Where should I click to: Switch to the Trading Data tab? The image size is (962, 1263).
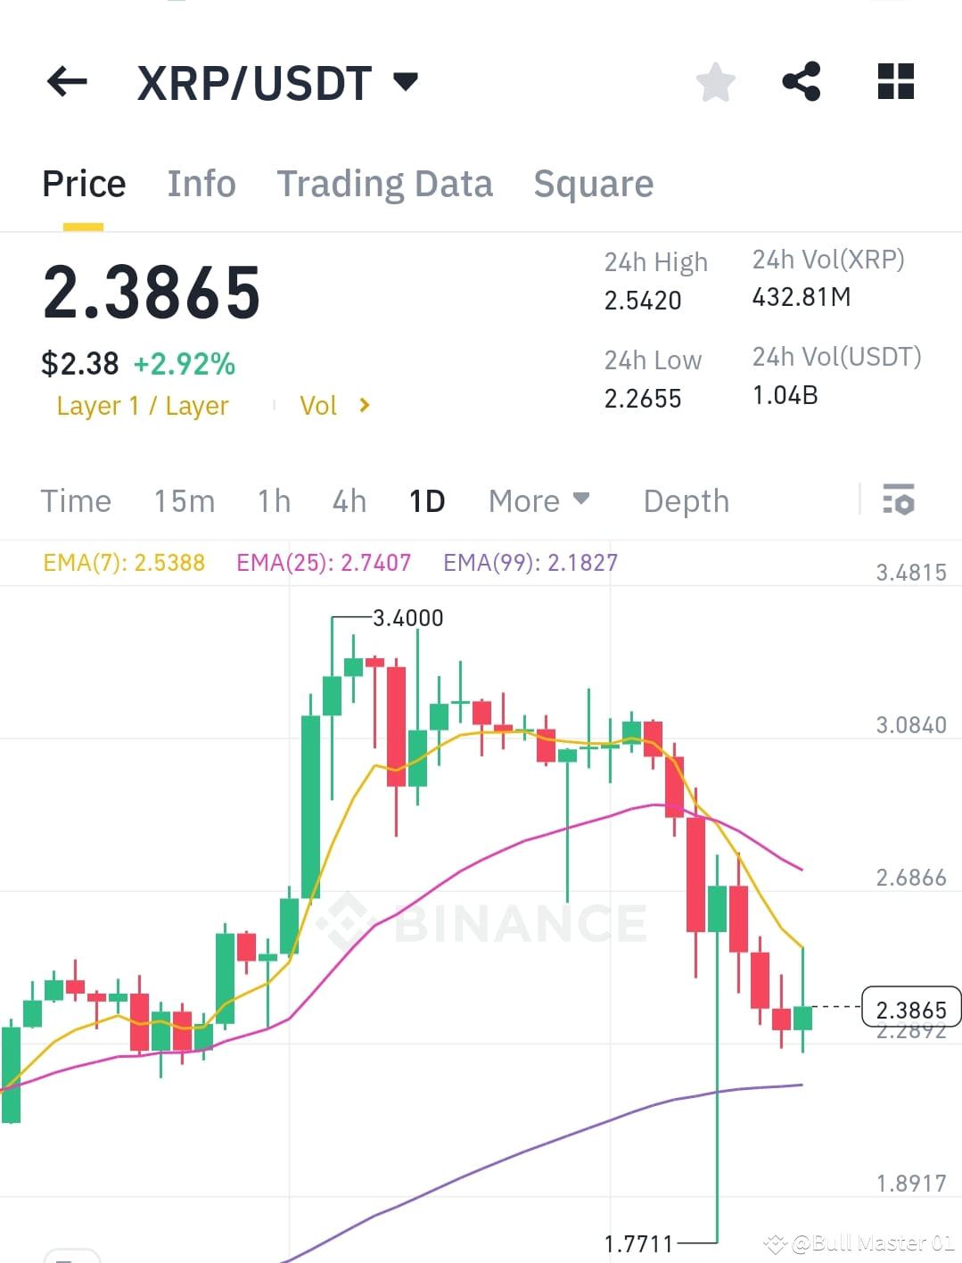point(385,184)
